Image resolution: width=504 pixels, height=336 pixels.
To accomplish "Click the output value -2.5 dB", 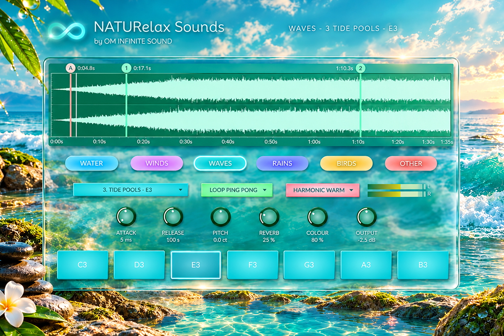I will [x=367, y=240].
